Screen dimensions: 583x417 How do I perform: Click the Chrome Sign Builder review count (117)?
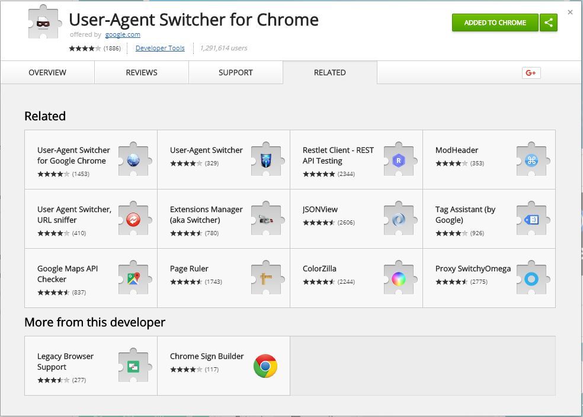(212, 370)
